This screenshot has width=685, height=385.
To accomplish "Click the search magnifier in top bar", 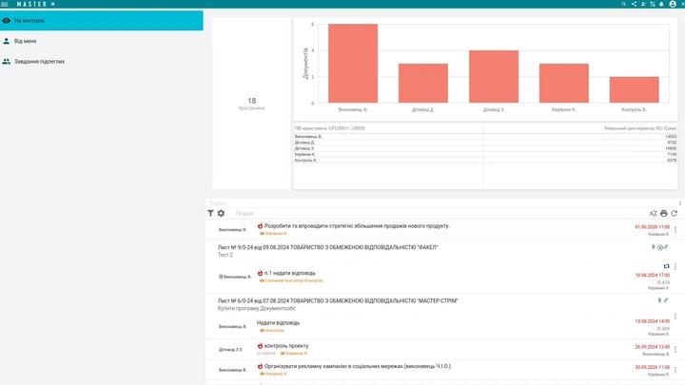I will tap(624, 4).
